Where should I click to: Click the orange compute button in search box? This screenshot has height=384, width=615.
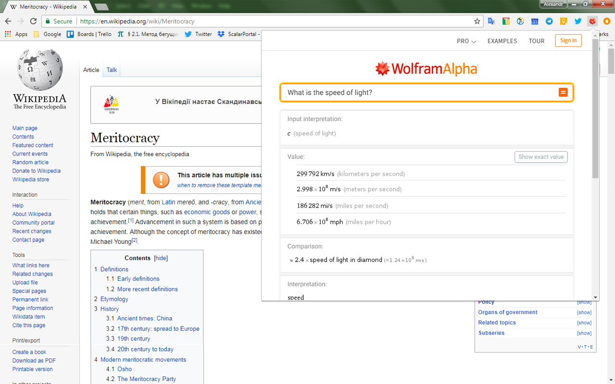pos(563,93)
